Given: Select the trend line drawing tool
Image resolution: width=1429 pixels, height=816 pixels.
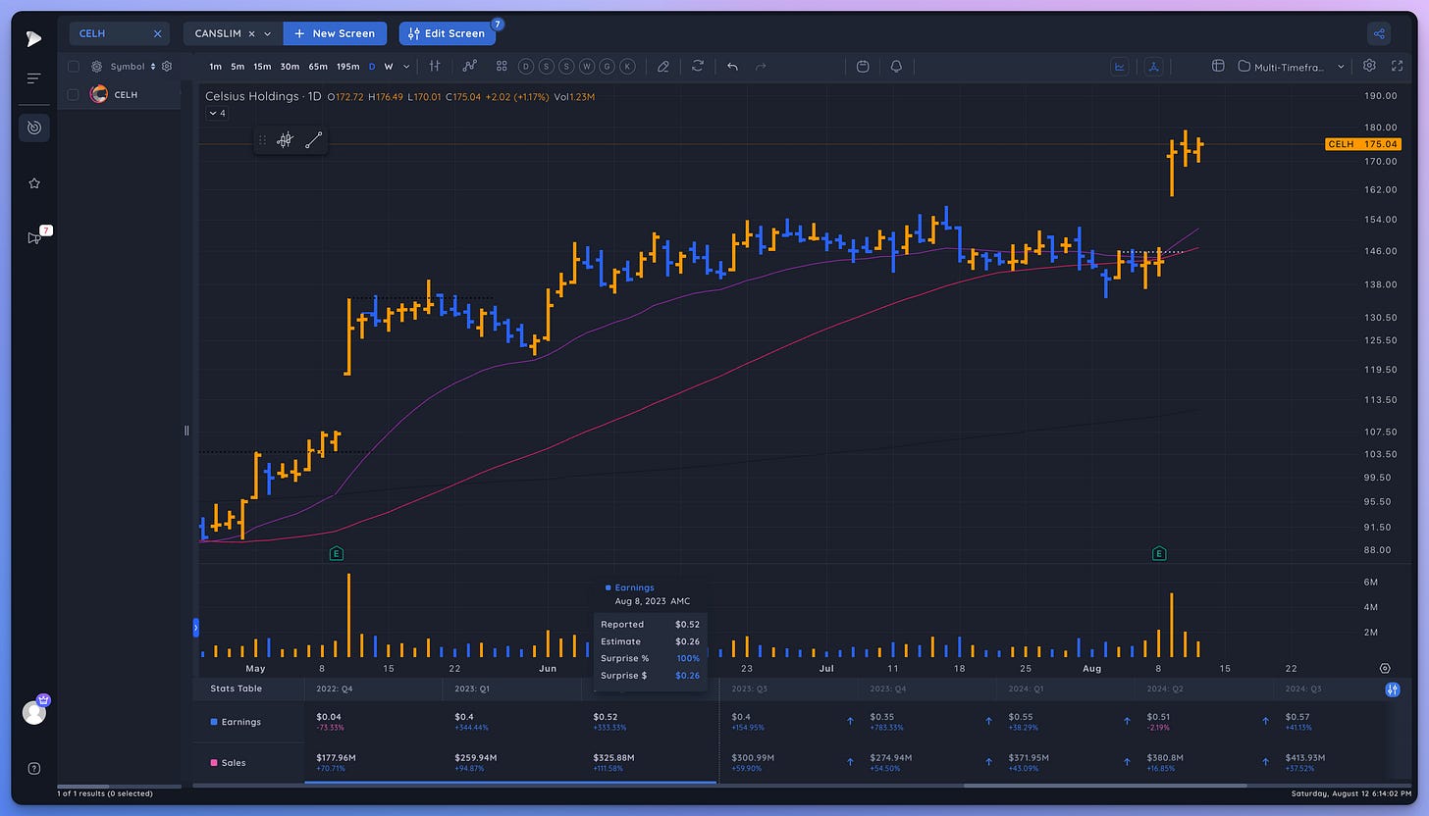Looking at the screenshot, I should [x=313, y=140].
